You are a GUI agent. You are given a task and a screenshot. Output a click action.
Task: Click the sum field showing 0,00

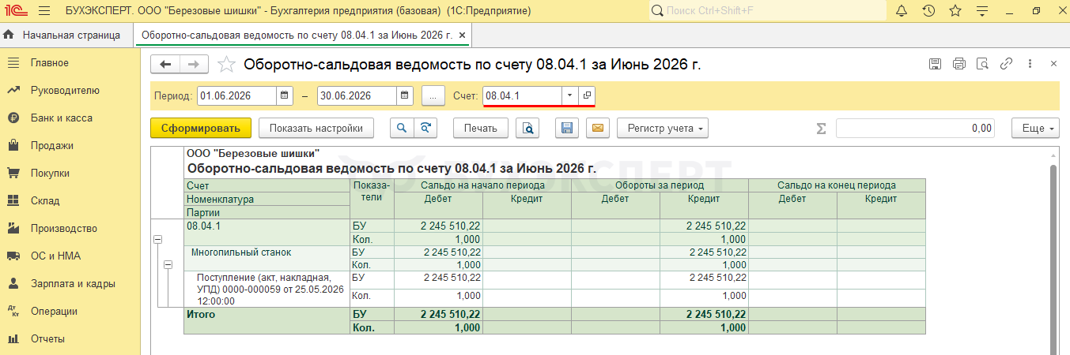click(915, 128)
